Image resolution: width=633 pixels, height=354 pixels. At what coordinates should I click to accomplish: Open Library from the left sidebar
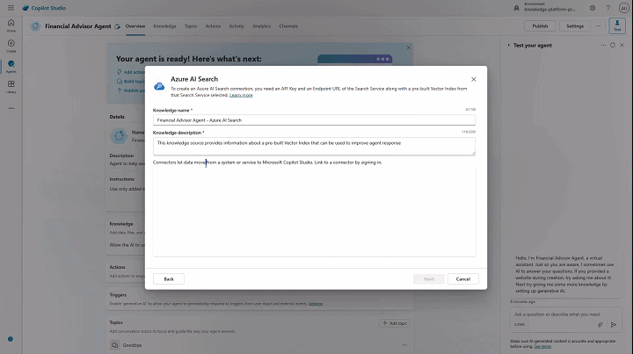pos(11,87)
